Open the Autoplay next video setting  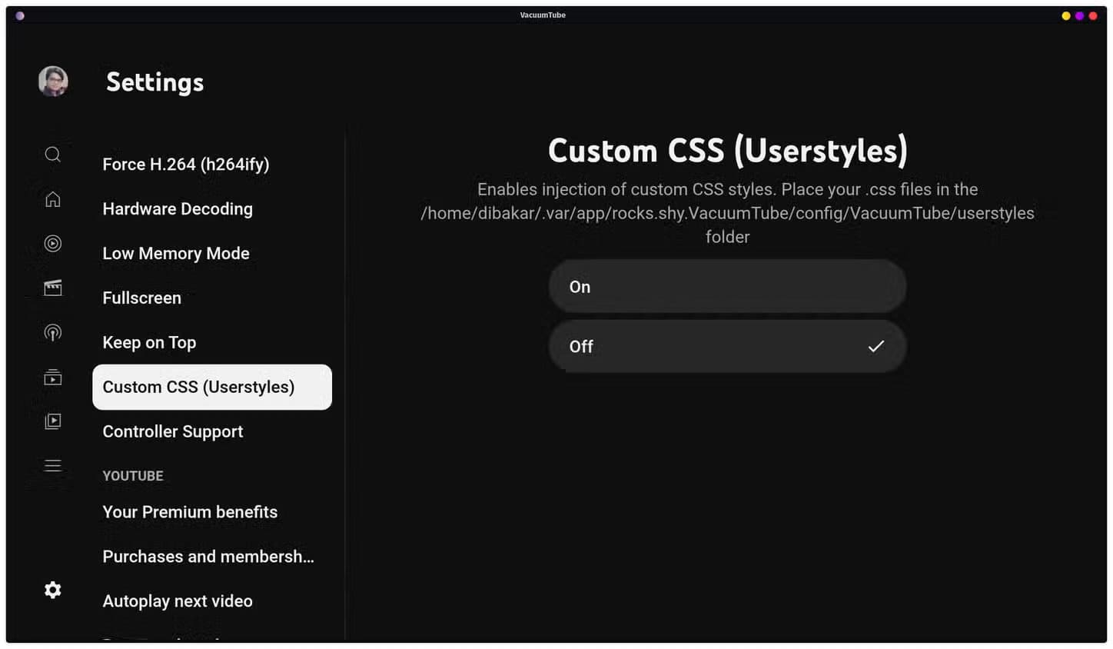(x=178, y=601)
